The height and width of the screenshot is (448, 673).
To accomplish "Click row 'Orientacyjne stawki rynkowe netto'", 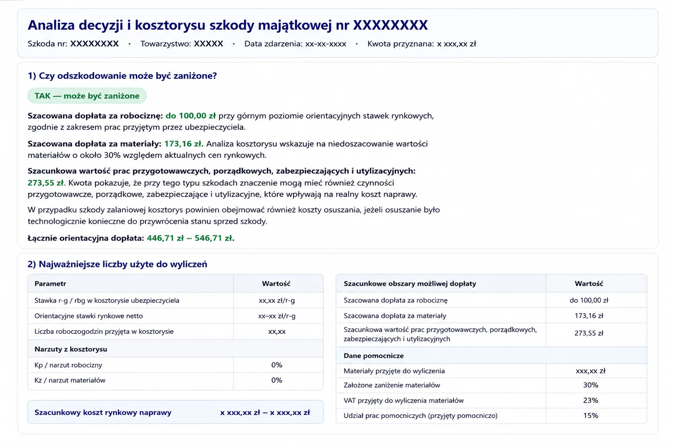I will tap(175, 316).
